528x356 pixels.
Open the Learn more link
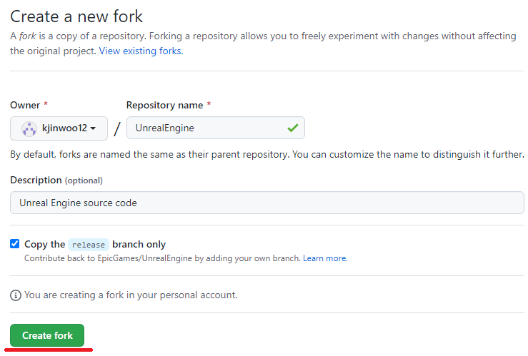tap(325, 258)
